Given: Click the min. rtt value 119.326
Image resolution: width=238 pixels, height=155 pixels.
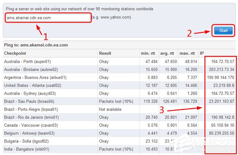Looking at the screenshot, I should pyautogui.click(x=151, y=101).
